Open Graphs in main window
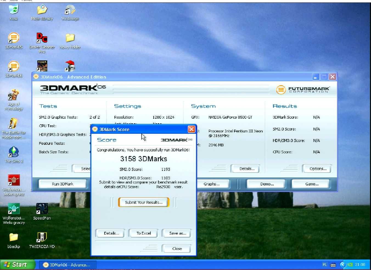This screenshot has width=371, height=270. point(212,184)
